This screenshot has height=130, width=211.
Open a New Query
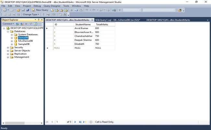point(40,10)
